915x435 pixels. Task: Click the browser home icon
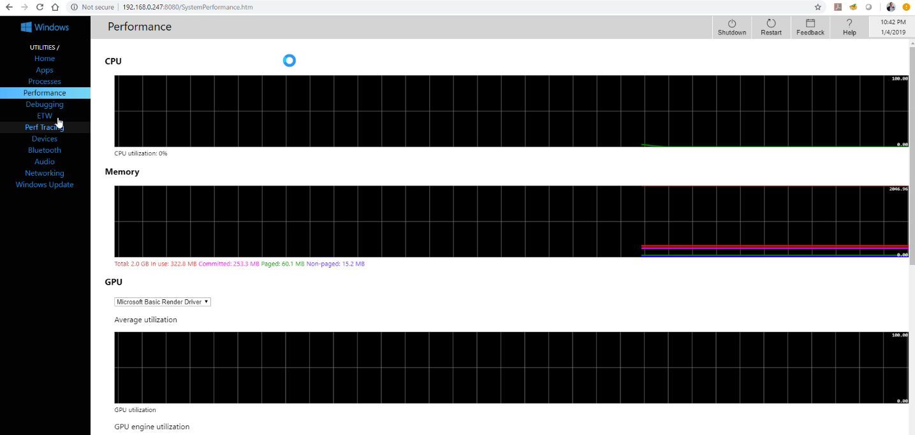pos(55,7)
